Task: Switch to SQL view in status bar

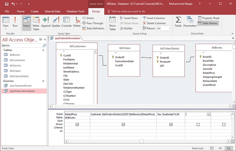Action: [x=220, y=148]
